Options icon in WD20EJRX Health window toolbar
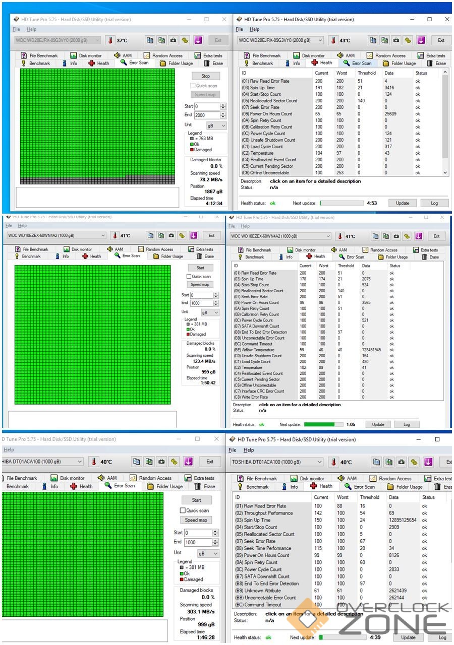The width and height of the screenshot is (454, 645). 408,40
